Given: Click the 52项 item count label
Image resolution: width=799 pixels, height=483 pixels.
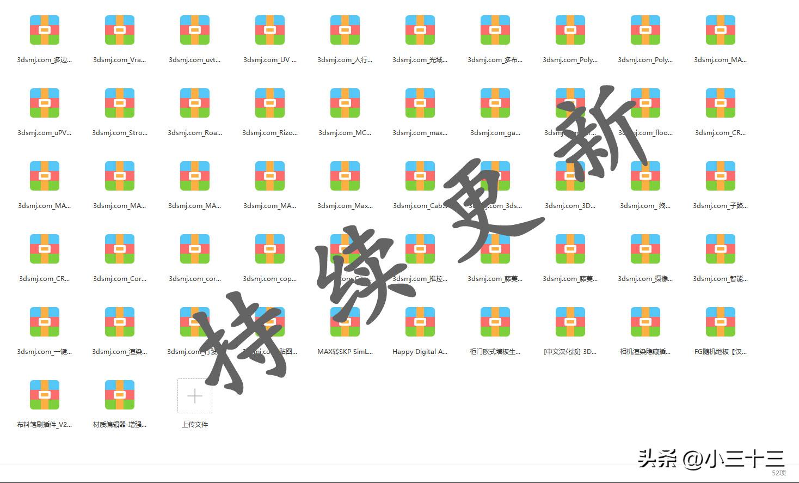Looking at the screenshot, I should 779,474.
